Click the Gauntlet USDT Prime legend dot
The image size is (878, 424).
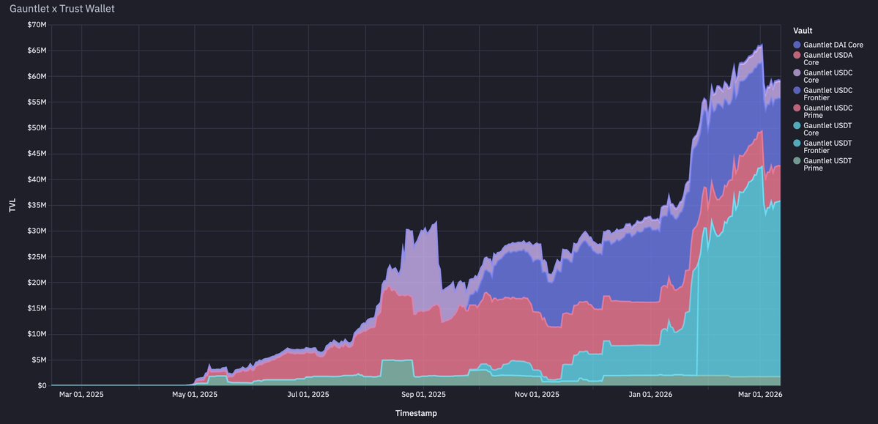coord(797,161)
